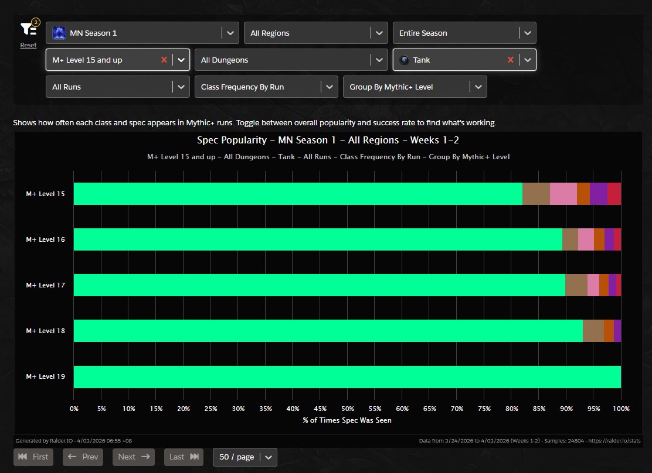Click the Reset filters link
Image resolution: width=652 pixels, height=473 pixels.
28,45
